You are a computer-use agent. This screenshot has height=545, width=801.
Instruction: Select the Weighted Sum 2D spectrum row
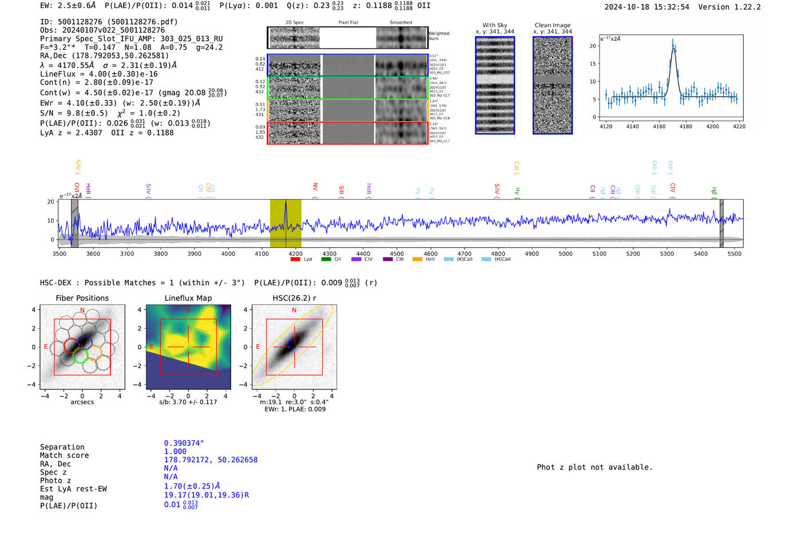tap(347, 38)
